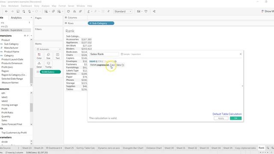Select the Manufacturer dimension field
Image resolution: width=274 pixels, height=154 pixels.
pos(11,48)
